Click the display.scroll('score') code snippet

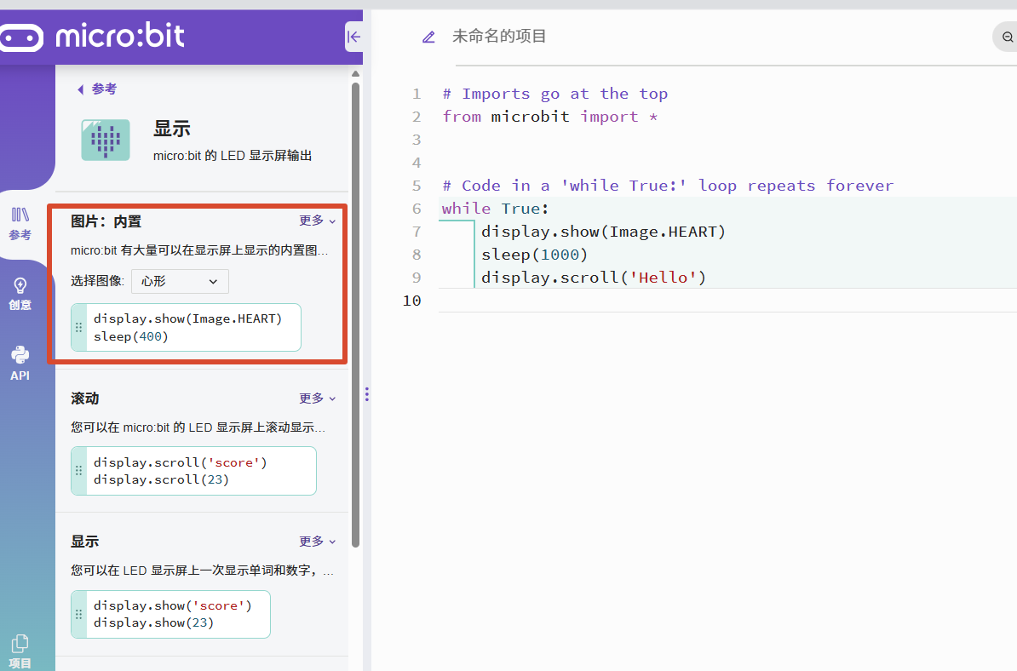201,471
